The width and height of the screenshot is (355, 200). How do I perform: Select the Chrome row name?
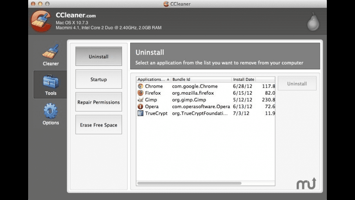(x=154, y=86)
